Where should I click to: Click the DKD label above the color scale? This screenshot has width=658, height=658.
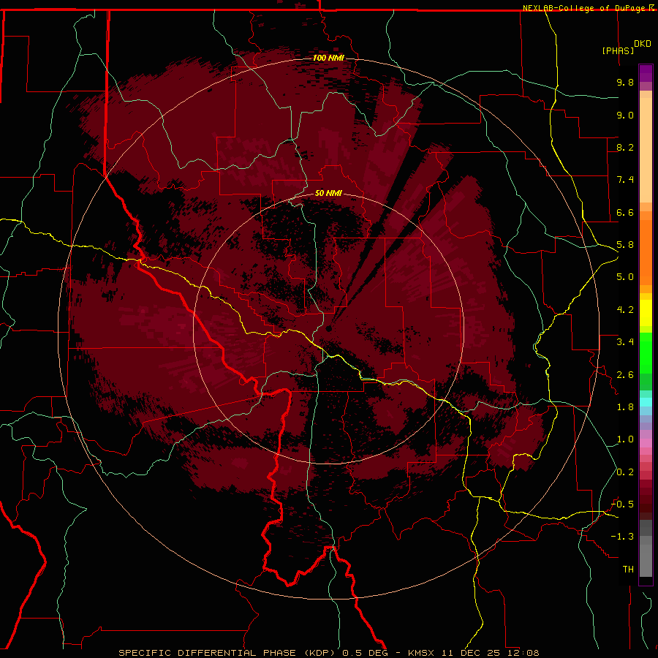643,44
